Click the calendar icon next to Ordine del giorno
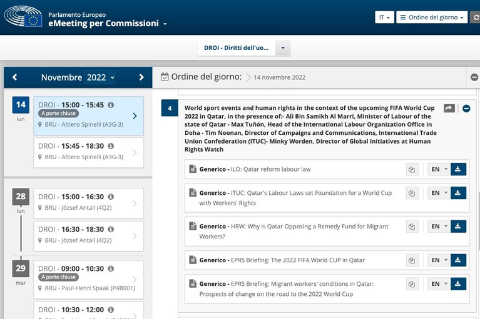This screenshot has width=480, height=319. 165,77
